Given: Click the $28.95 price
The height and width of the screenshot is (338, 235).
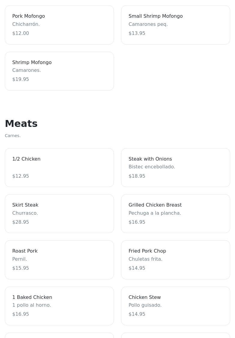Looking at the screenshot, I should pos(21,222).
